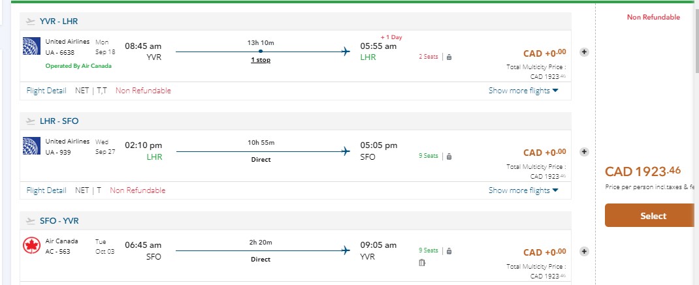Click the CAD 1923.46 total price

coord(643,172)
